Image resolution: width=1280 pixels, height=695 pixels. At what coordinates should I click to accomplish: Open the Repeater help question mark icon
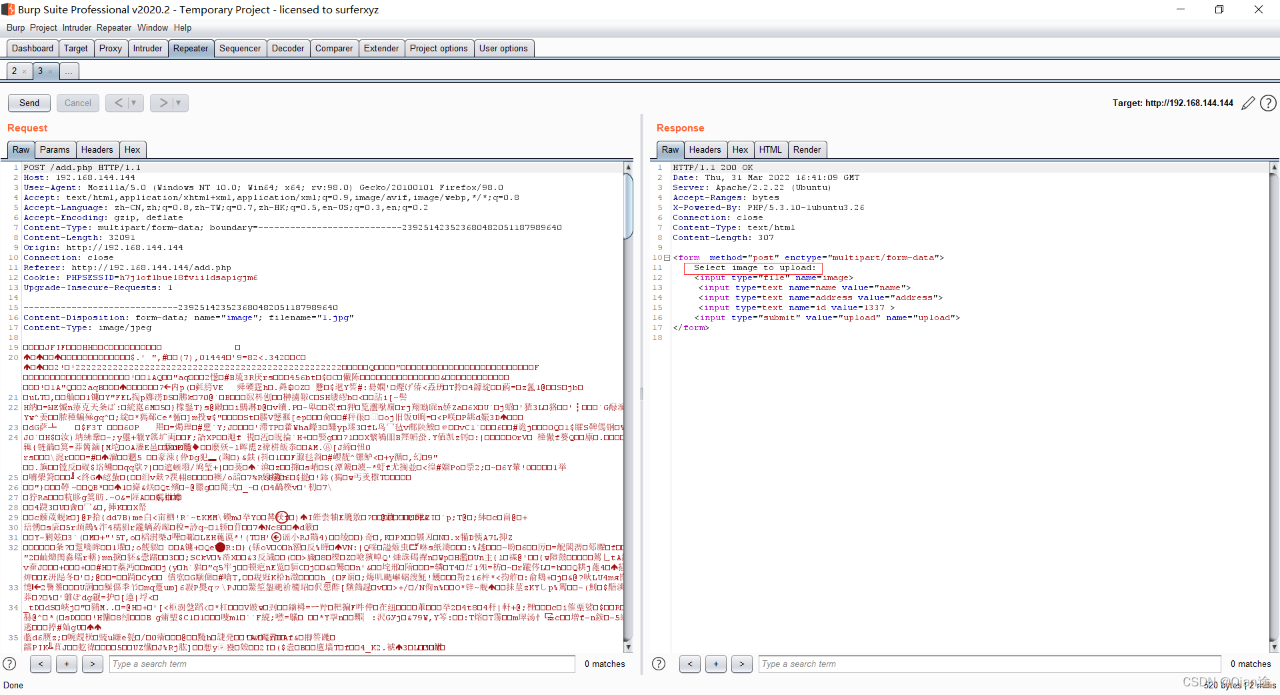click(1269, 103)
